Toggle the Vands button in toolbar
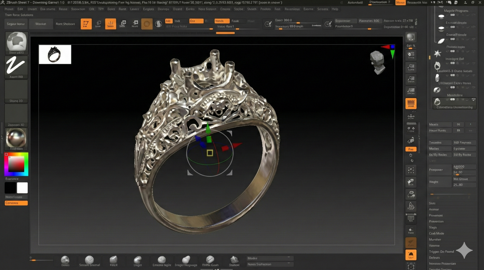Image resolution: width=484 pixels, height=270 pixels. (x=222, y=21)
